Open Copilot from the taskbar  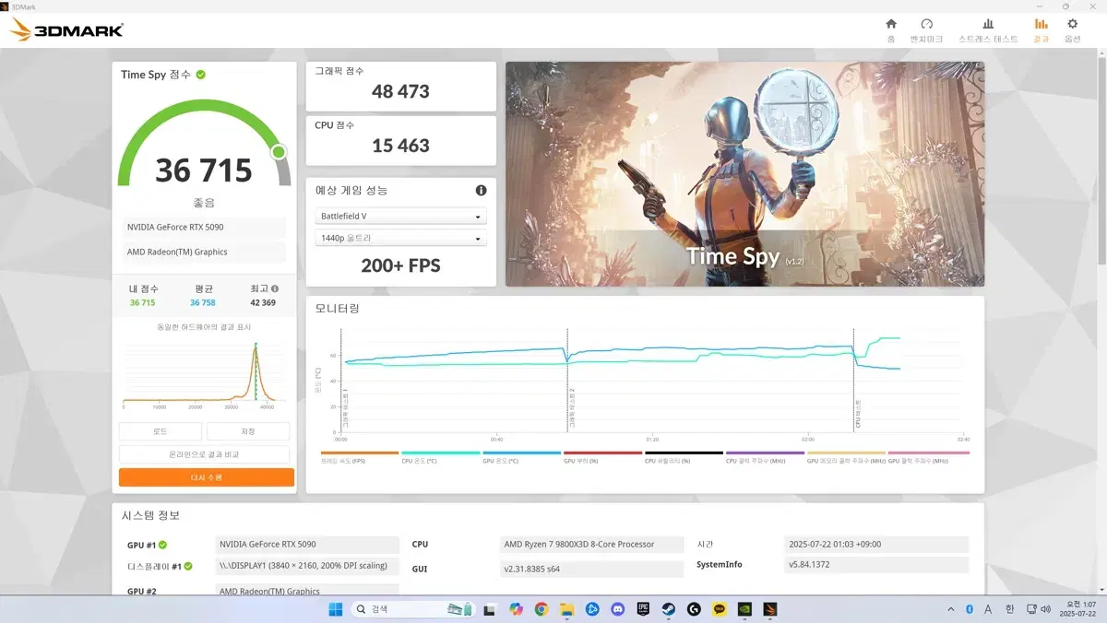(x=516, y=609)
